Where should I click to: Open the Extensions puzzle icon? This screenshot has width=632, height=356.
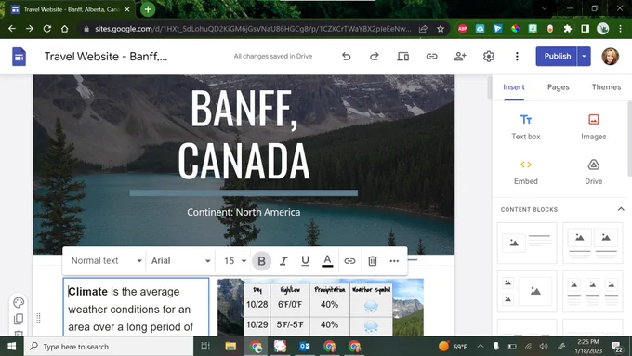(568, 29)
